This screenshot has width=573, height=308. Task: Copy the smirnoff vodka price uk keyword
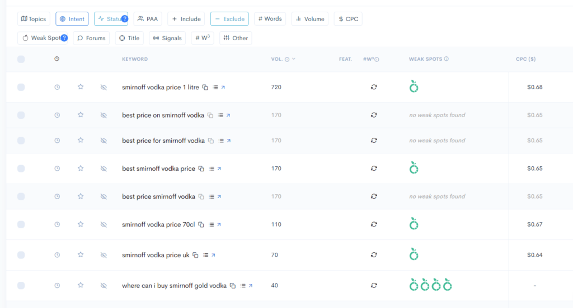(x=195, y=255)
